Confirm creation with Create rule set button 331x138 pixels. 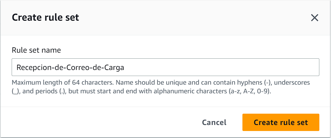pyautogui.click(x=280, y=122)
